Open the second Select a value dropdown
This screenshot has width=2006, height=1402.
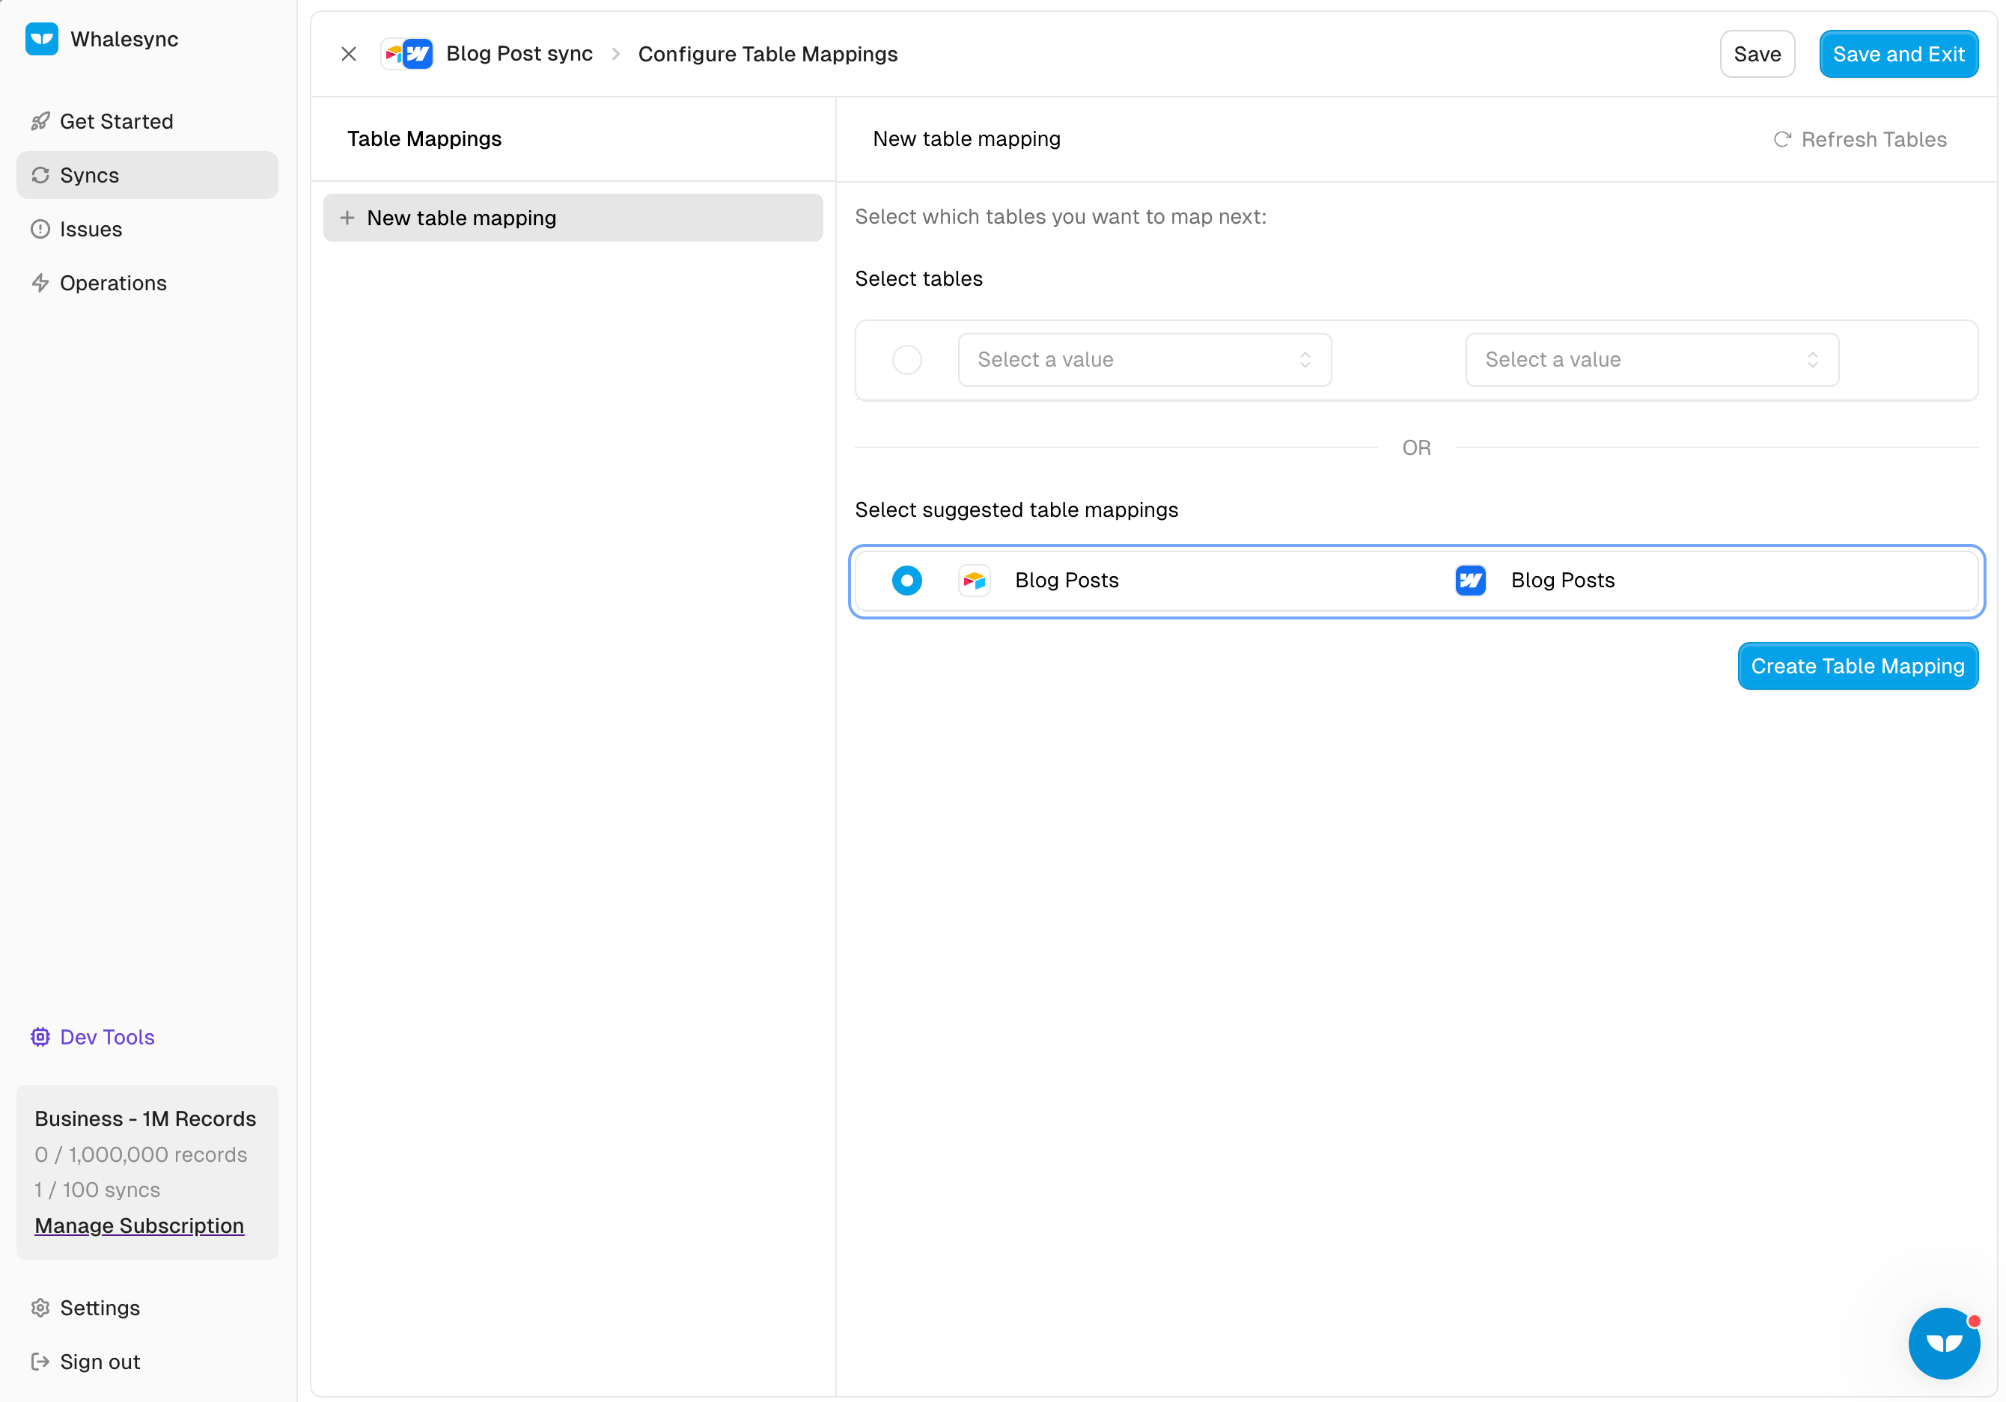[x=1651, y=360]
